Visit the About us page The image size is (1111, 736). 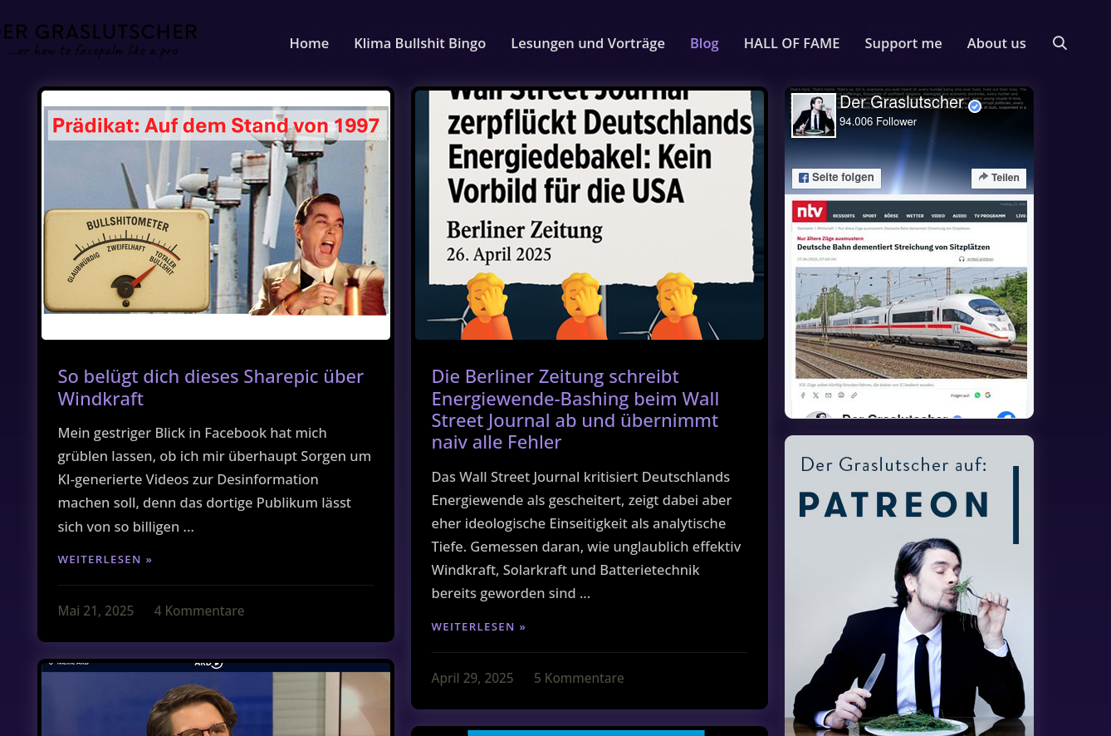pyautogui.click(x=996, y=43)
